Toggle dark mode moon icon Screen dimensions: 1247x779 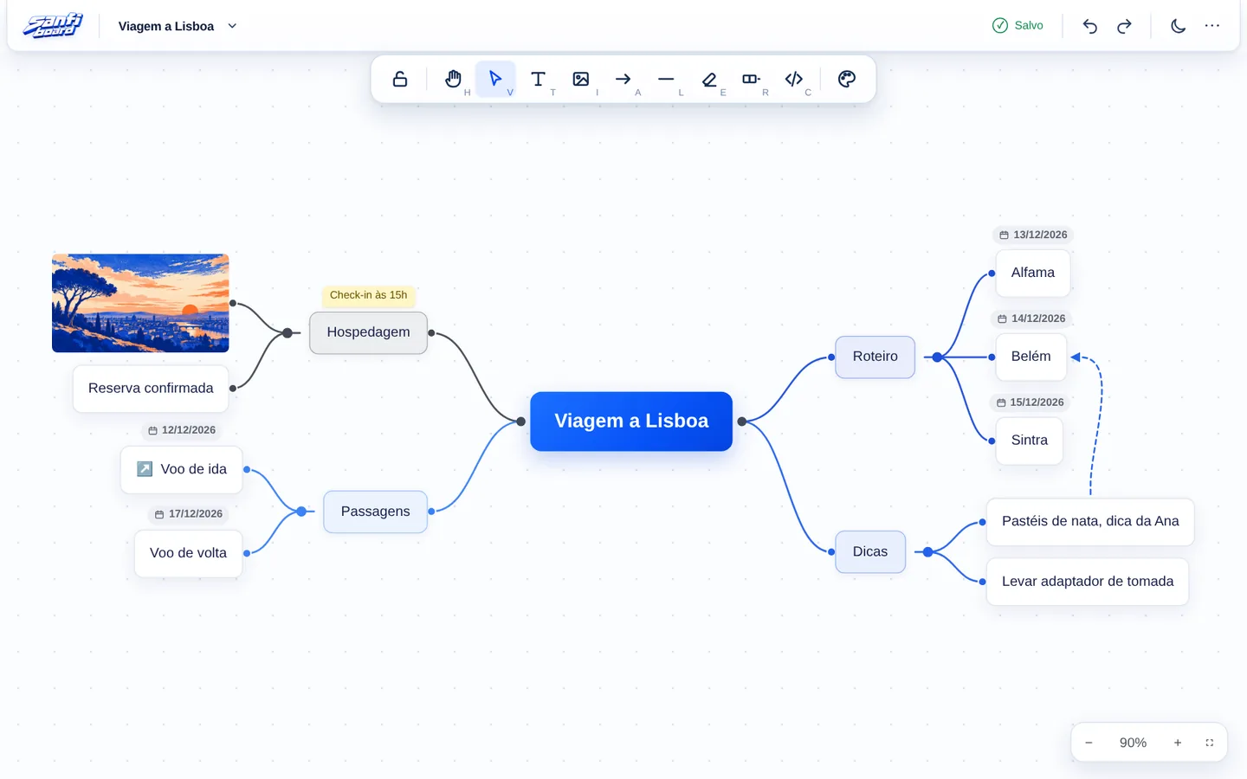click(1178, 26)
